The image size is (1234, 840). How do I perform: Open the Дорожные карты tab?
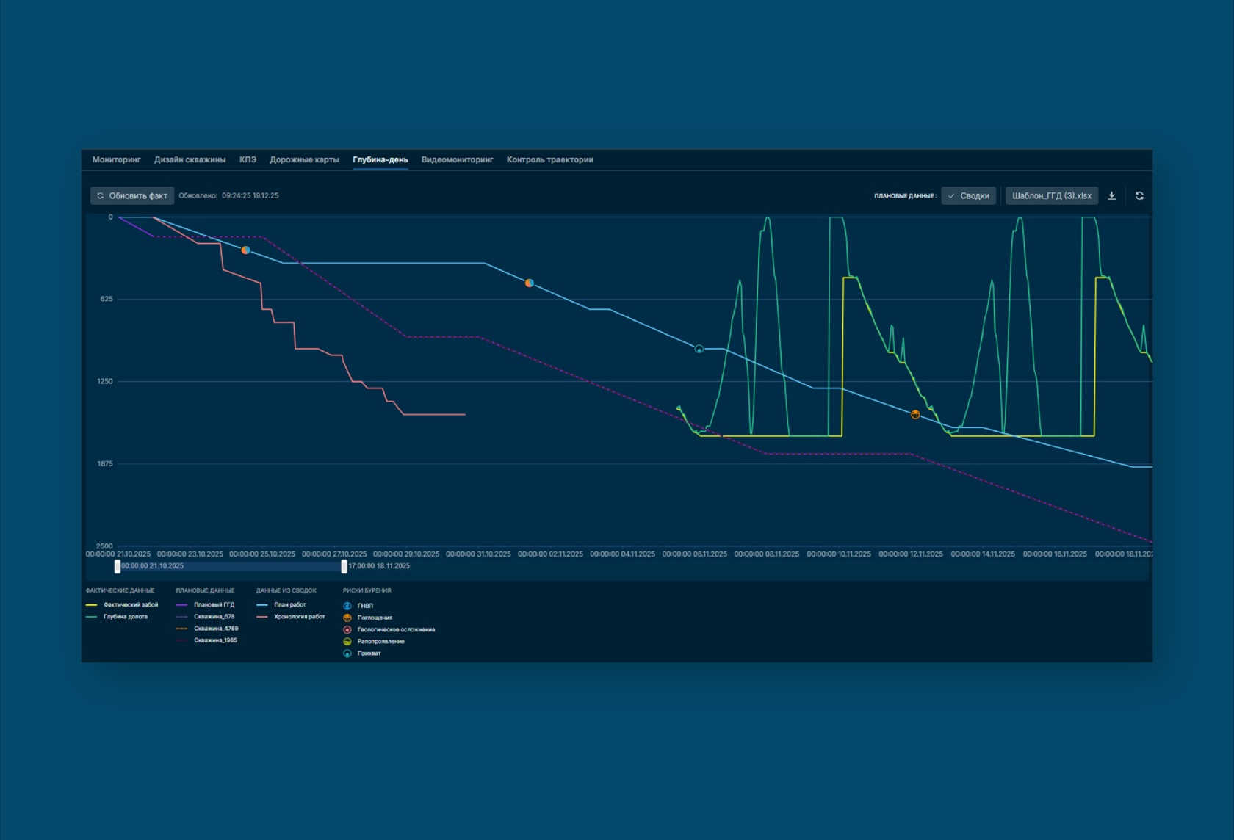pos(304,159)
